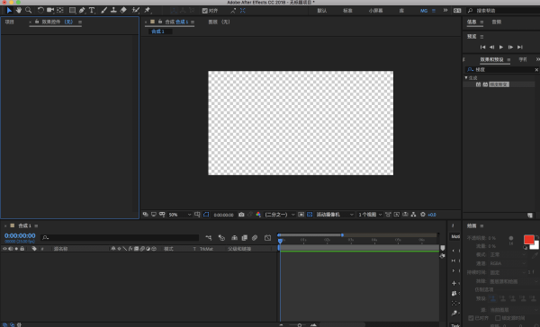
Task: Toggle the lock source time checkbox
Action: coord(498,318)
